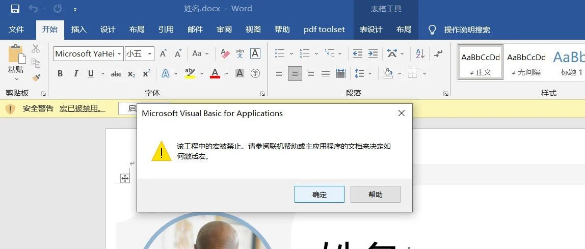Screen dimensions: 585x249
Task: Click the Enclose Characters circled icon
Action: click(255, 73)
